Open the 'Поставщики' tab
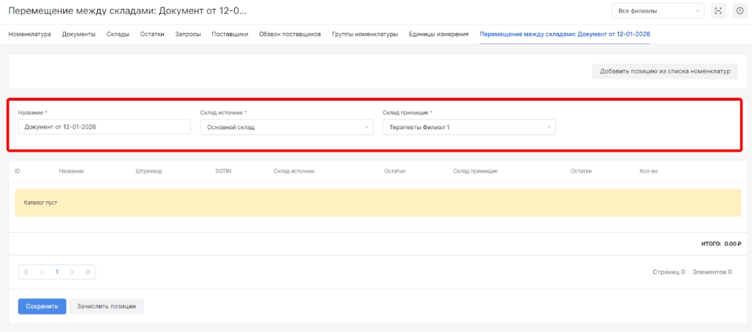 [230, 35]
